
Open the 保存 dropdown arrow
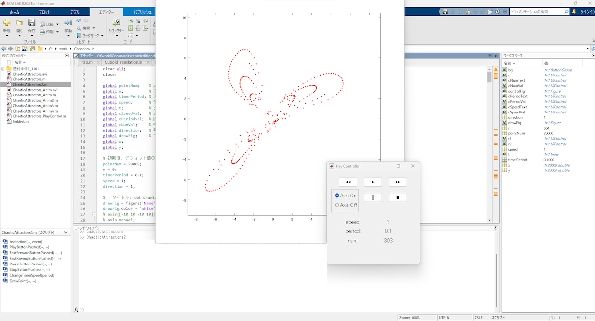click(x=31, y=36)
